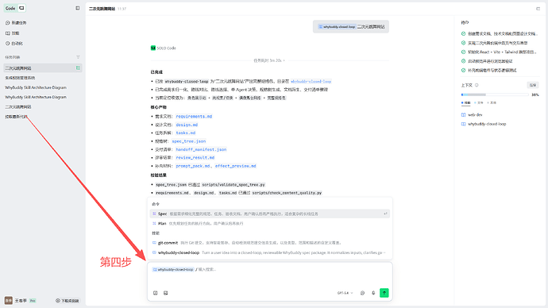Click the React + Vite + Tailwind to-do checkmark
The width and height of the screenshot is (548, 308).
coord(464,52)
